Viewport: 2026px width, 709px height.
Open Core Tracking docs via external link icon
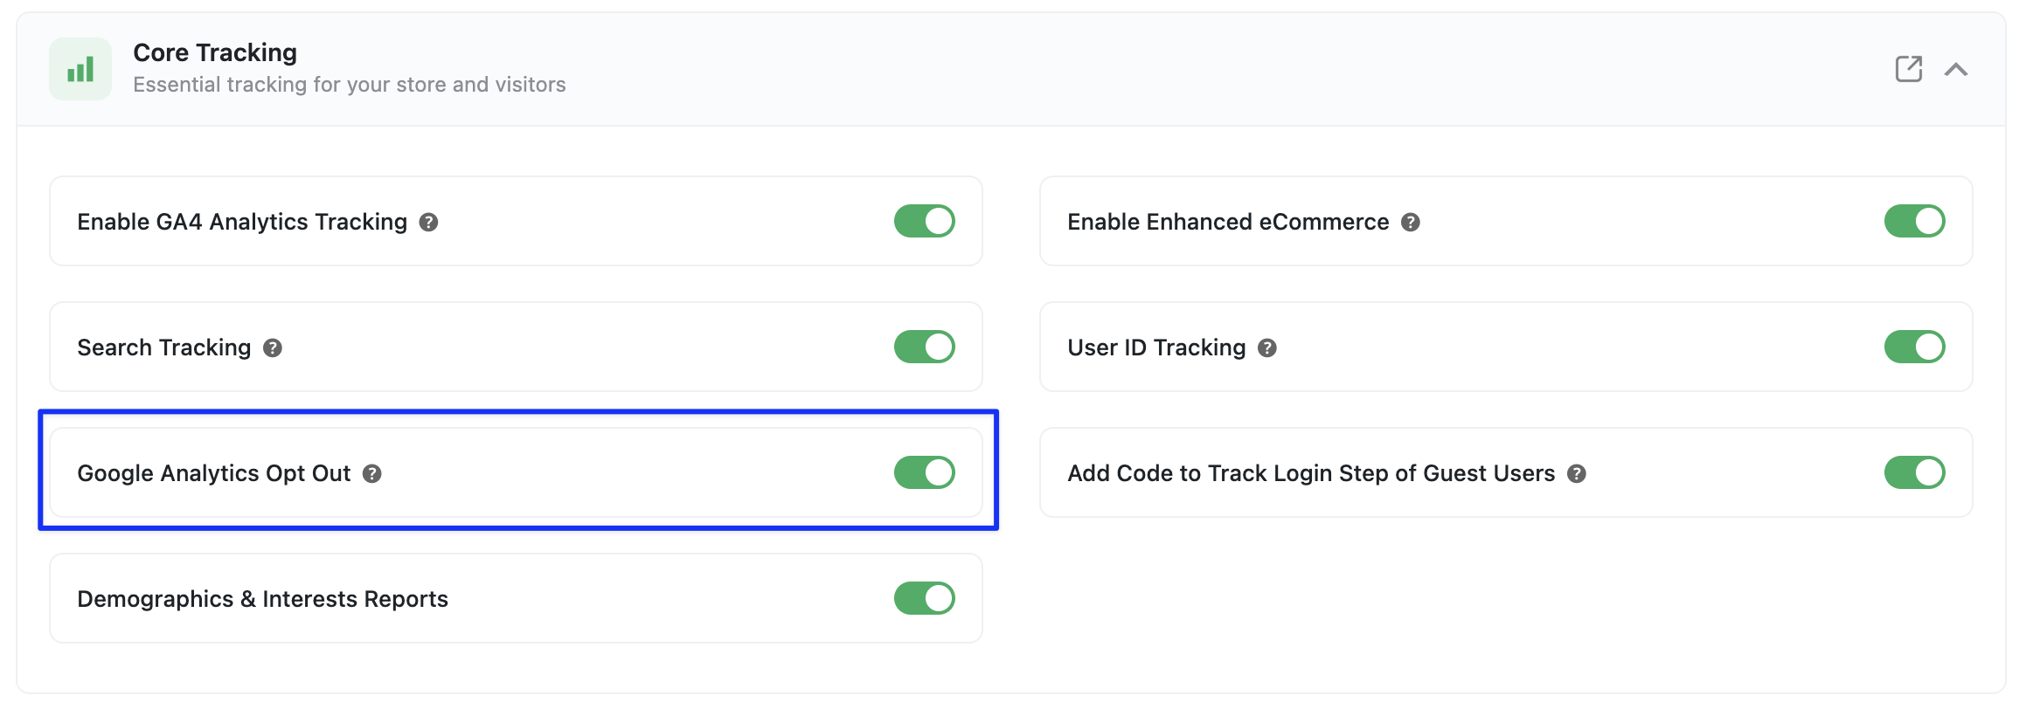(x=1908, y=69)
